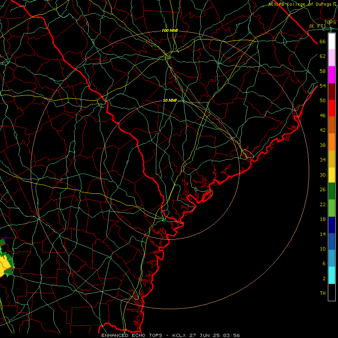Pick the gold legend swatch
The height and width of the screenshot is (338, 338).
332,159
